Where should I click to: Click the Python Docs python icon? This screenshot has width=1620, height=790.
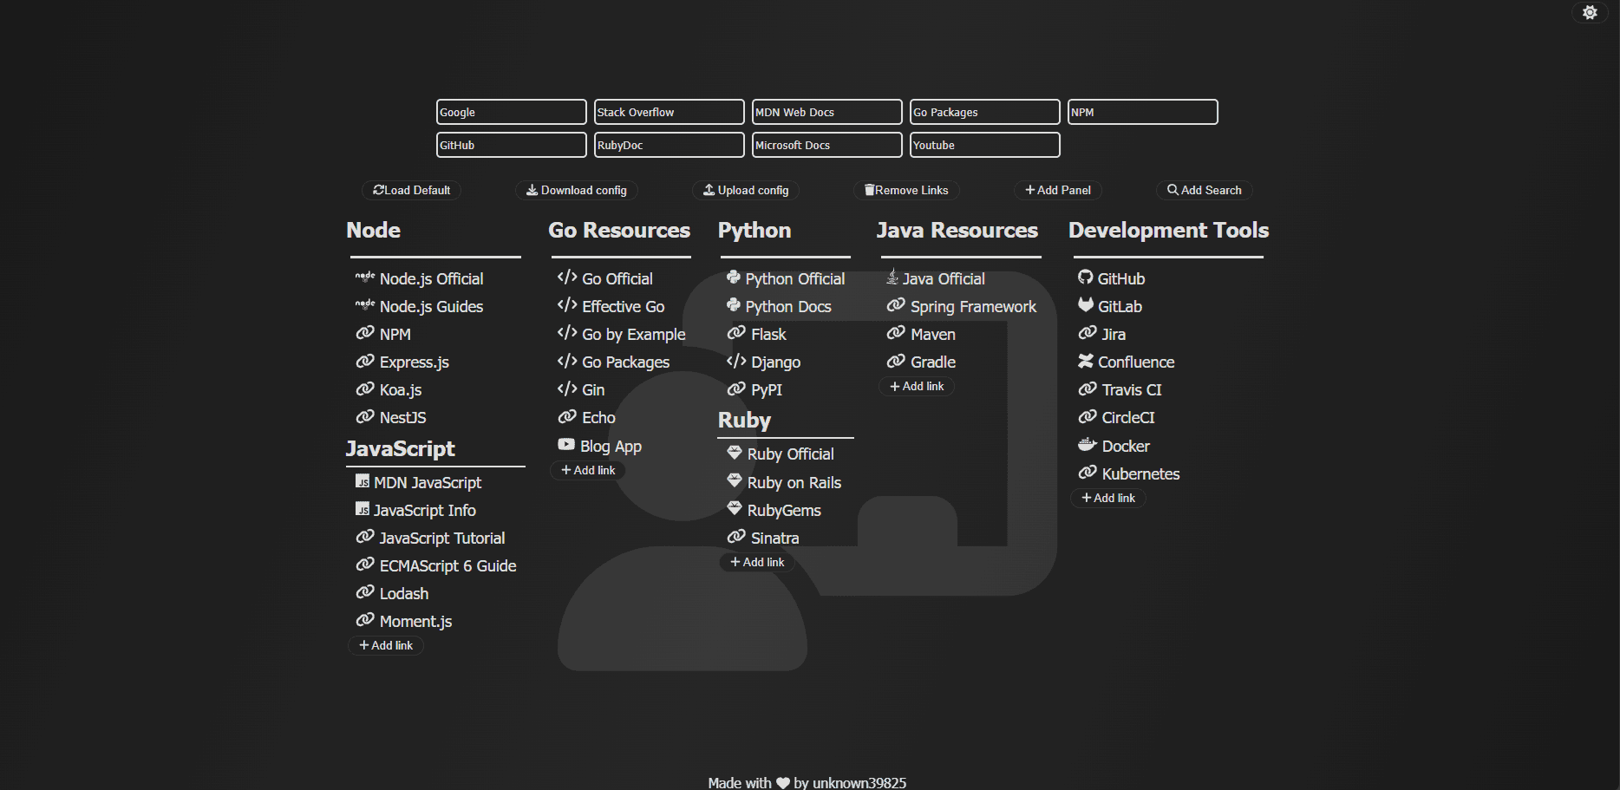tap(734, 305)
